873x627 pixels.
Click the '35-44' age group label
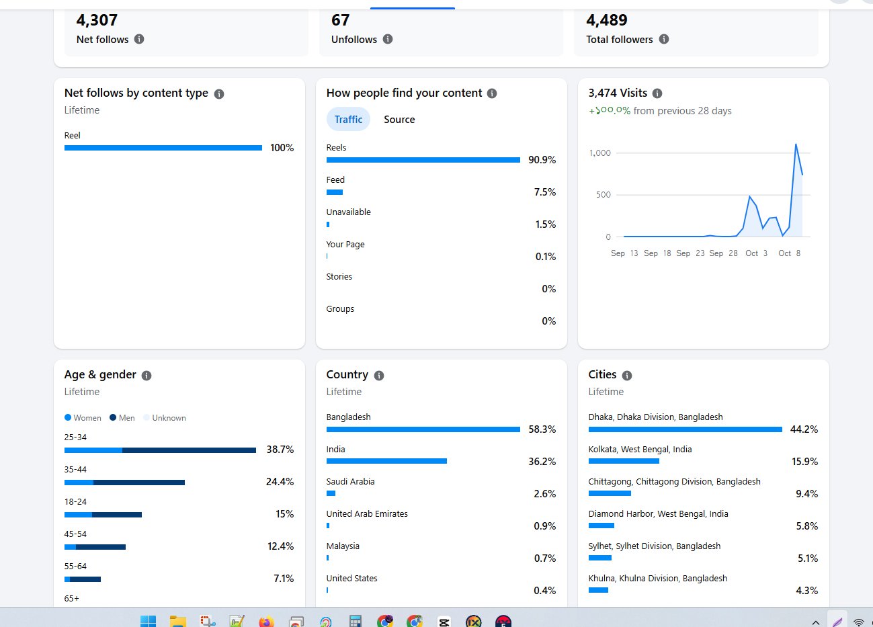[75, 470]
